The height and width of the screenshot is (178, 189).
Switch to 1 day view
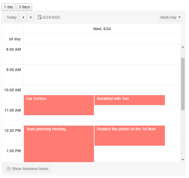coord(8,7)
